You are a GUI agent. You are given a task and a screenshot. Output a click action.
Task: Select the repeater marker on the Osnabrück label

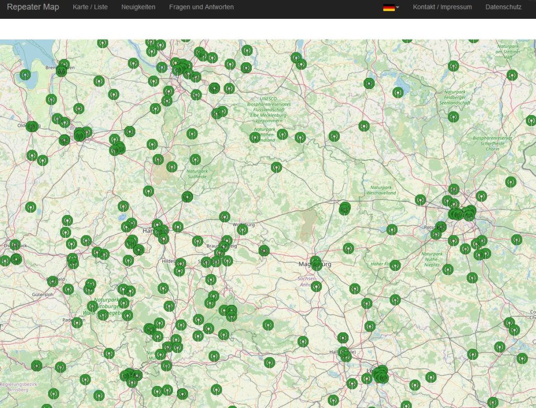[x=15, y=245]
